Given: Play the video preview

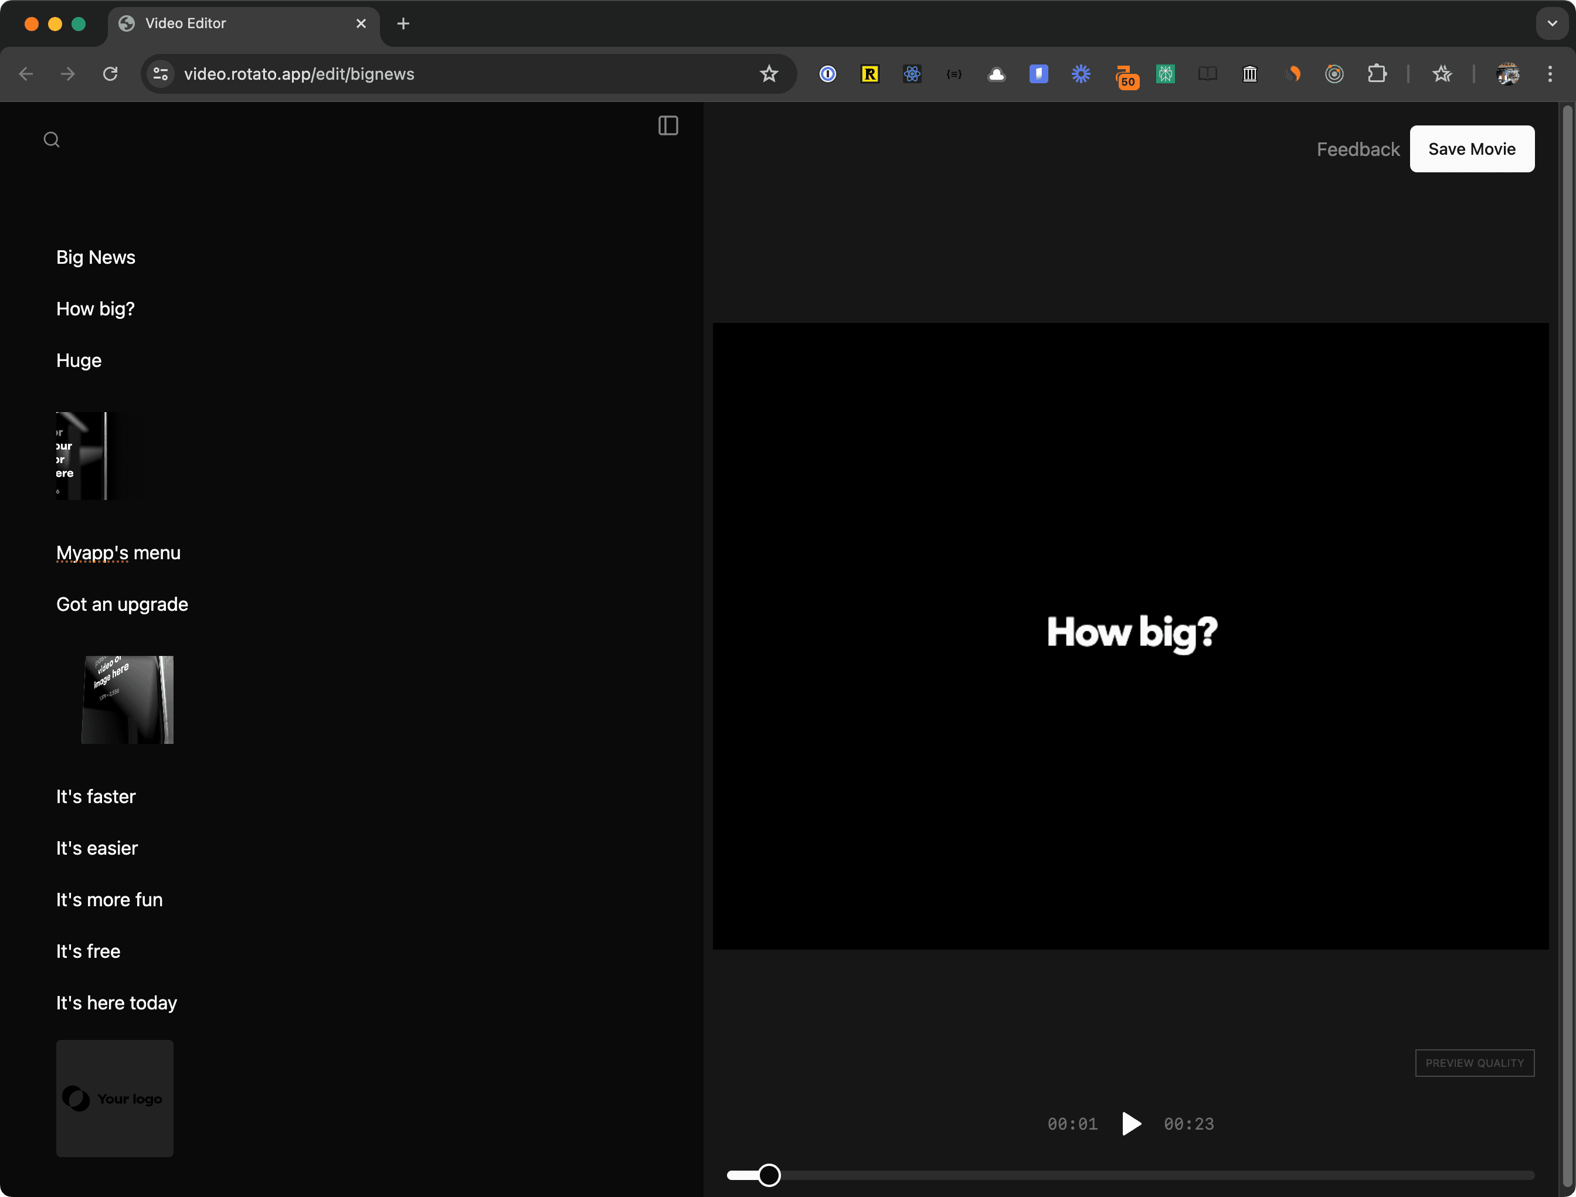Looking at the screenshot, I should coord(1131,1124).
